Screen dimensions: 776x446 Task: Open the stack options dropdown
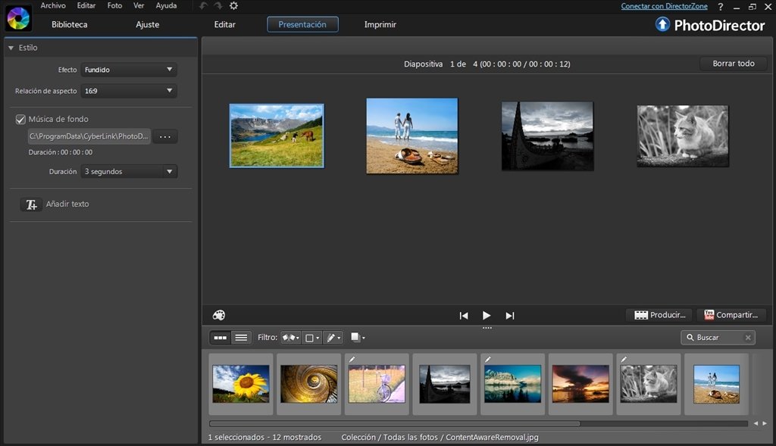(358, 337)
